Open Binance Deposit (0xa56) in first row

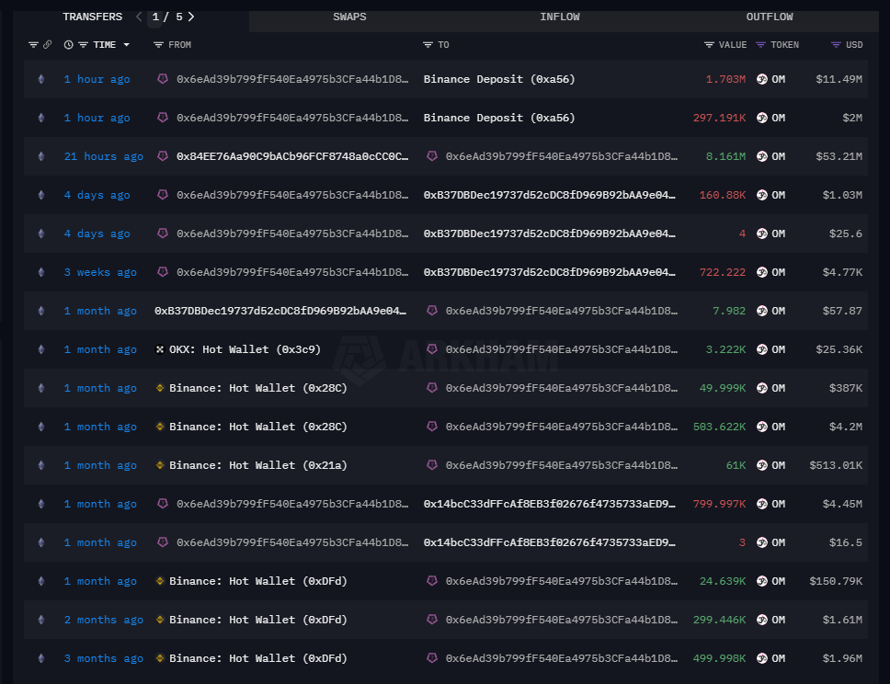tap(499, 79)
